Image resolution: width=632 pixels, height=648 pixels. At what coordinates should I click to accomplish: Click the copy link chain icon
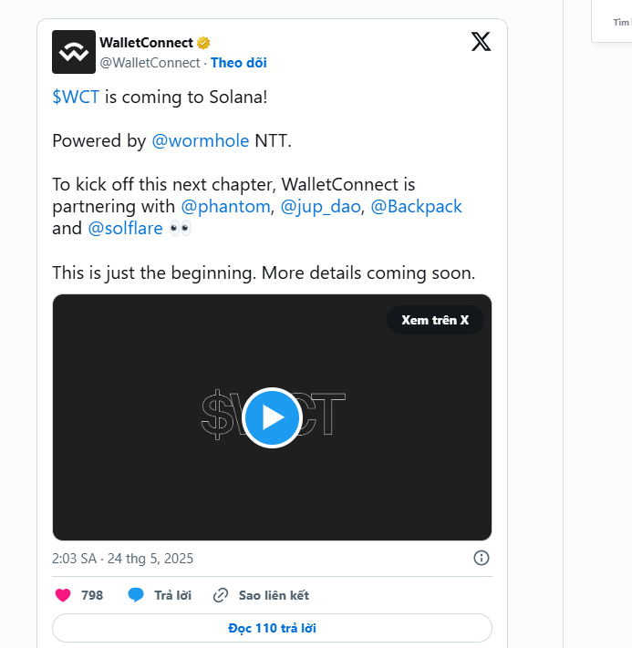221,595
